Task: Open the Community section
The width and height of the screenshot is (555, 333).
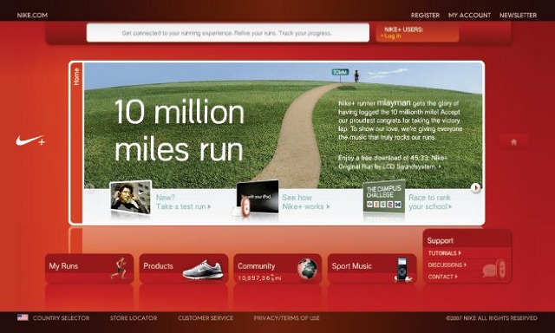Action: [277, 268]
